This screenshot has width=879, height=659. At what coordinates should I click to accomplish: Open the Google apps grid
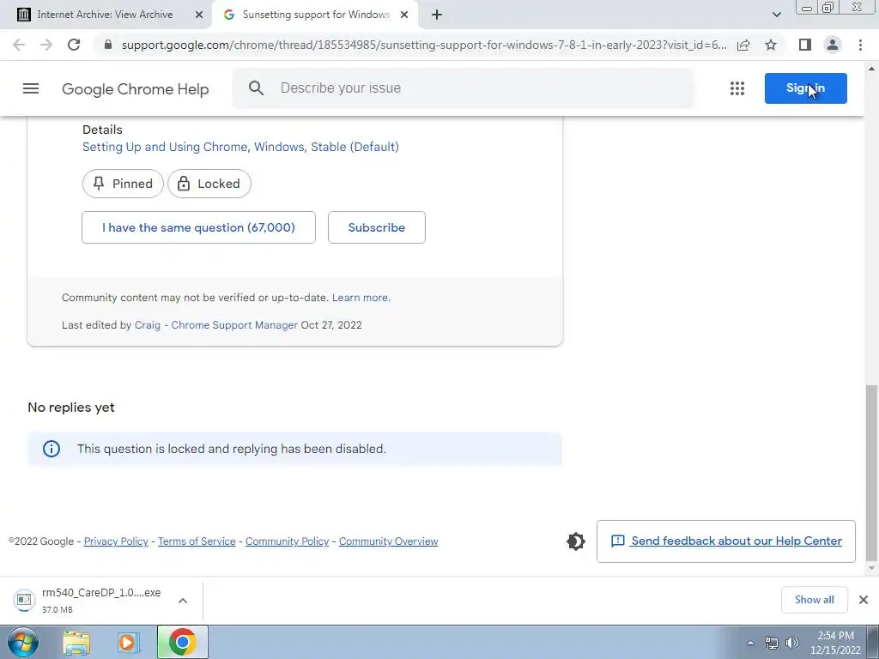[737, 88]
